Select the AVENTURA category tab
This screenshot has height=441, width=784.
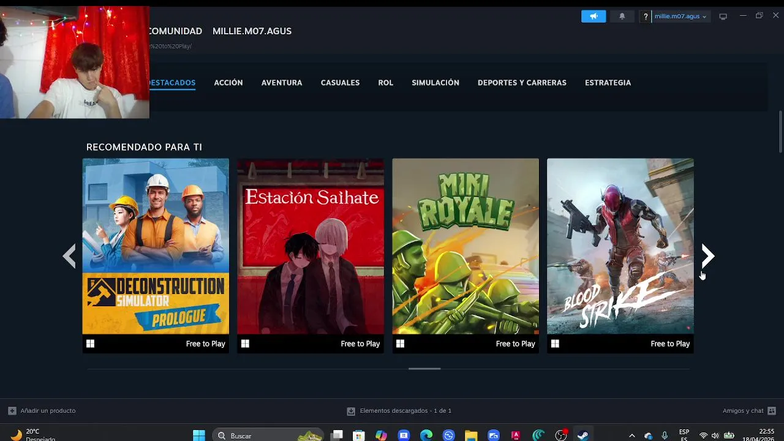[282, 83]
